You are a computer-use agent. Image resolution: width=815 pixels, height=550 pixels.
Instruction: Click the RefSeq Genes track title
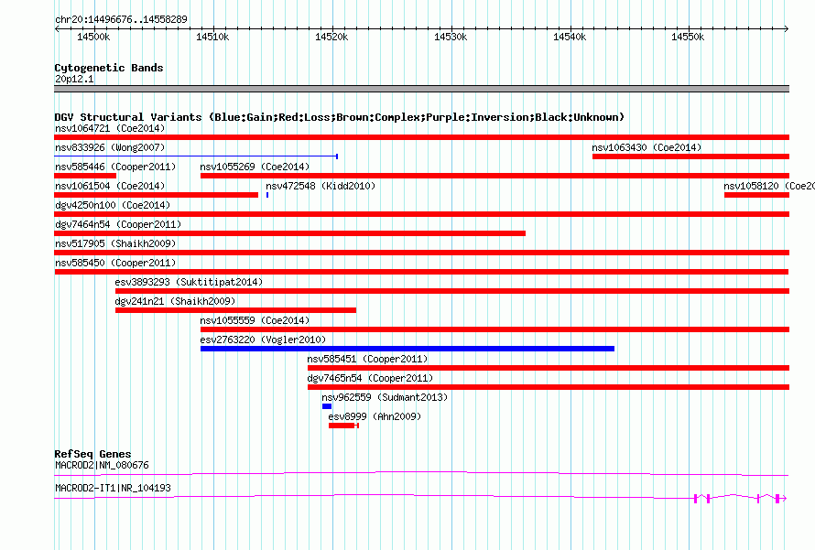92,454
